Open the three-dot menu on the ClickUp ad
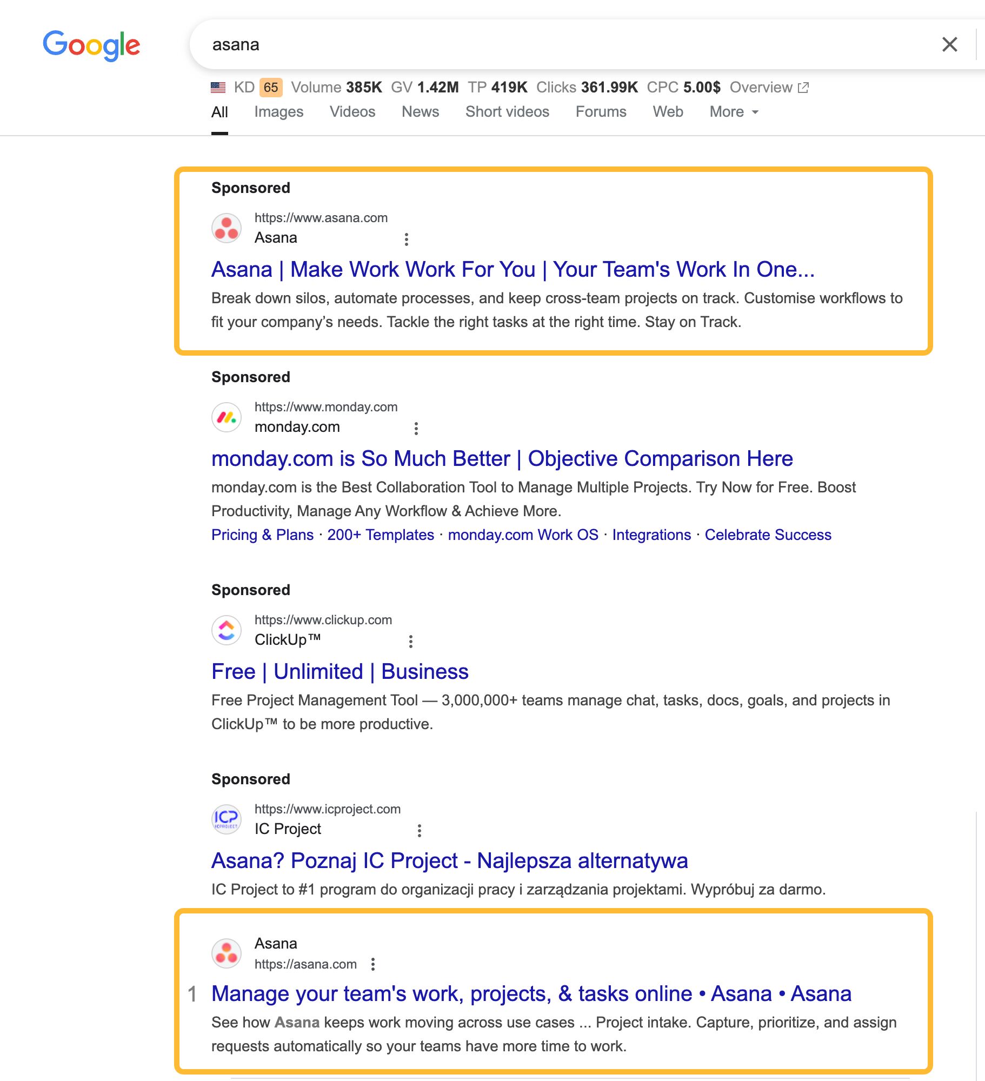The image size is (985, 1081). click(411, 641)
